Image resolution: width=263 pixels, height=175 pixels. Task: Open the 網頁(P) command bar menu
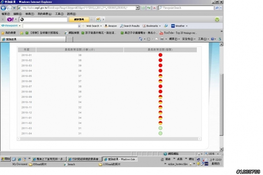pyautogui.click(x=174, y=39)
